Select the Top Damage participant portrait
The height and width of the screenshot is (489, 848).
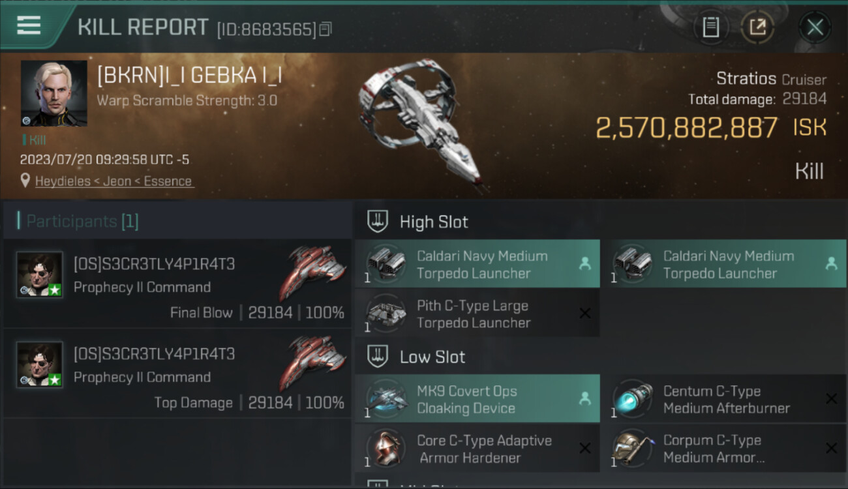pos(40,364)
